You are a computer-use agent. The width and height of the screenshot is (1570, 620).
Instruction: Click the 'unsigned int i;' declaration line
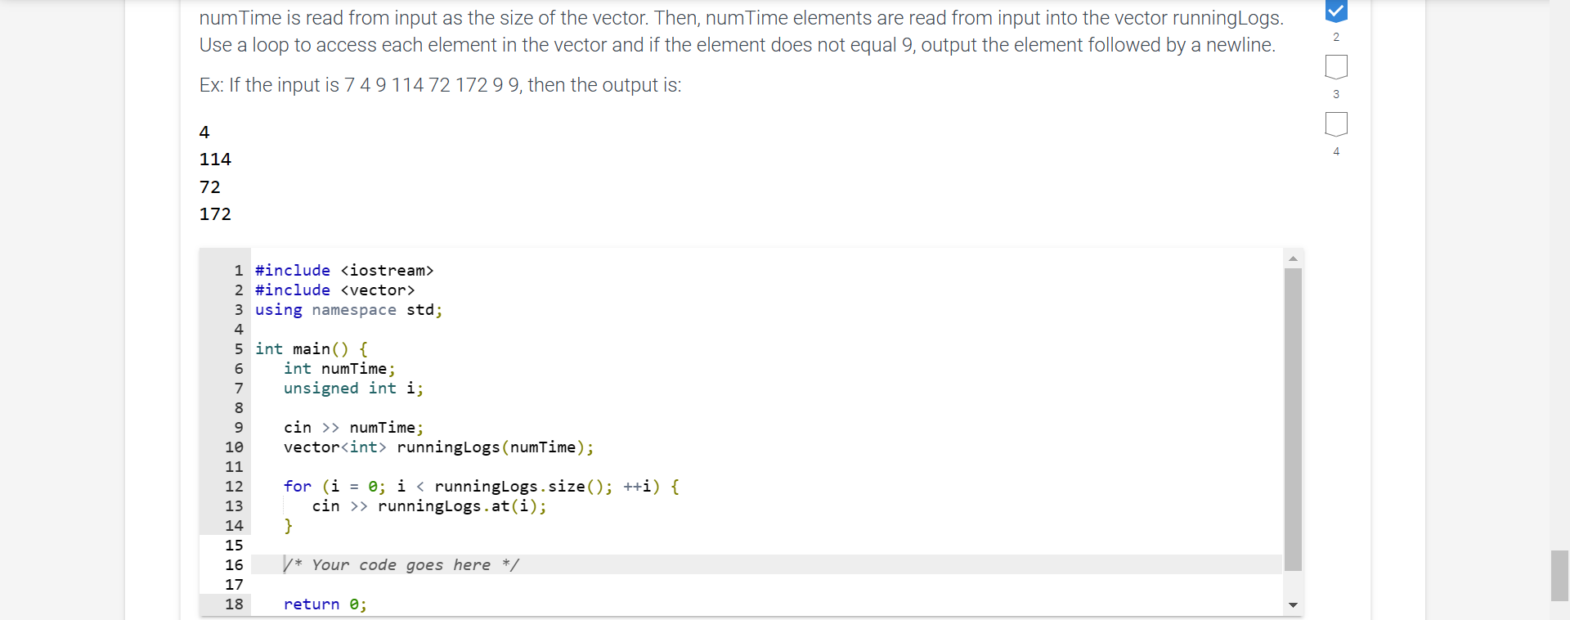353,388
